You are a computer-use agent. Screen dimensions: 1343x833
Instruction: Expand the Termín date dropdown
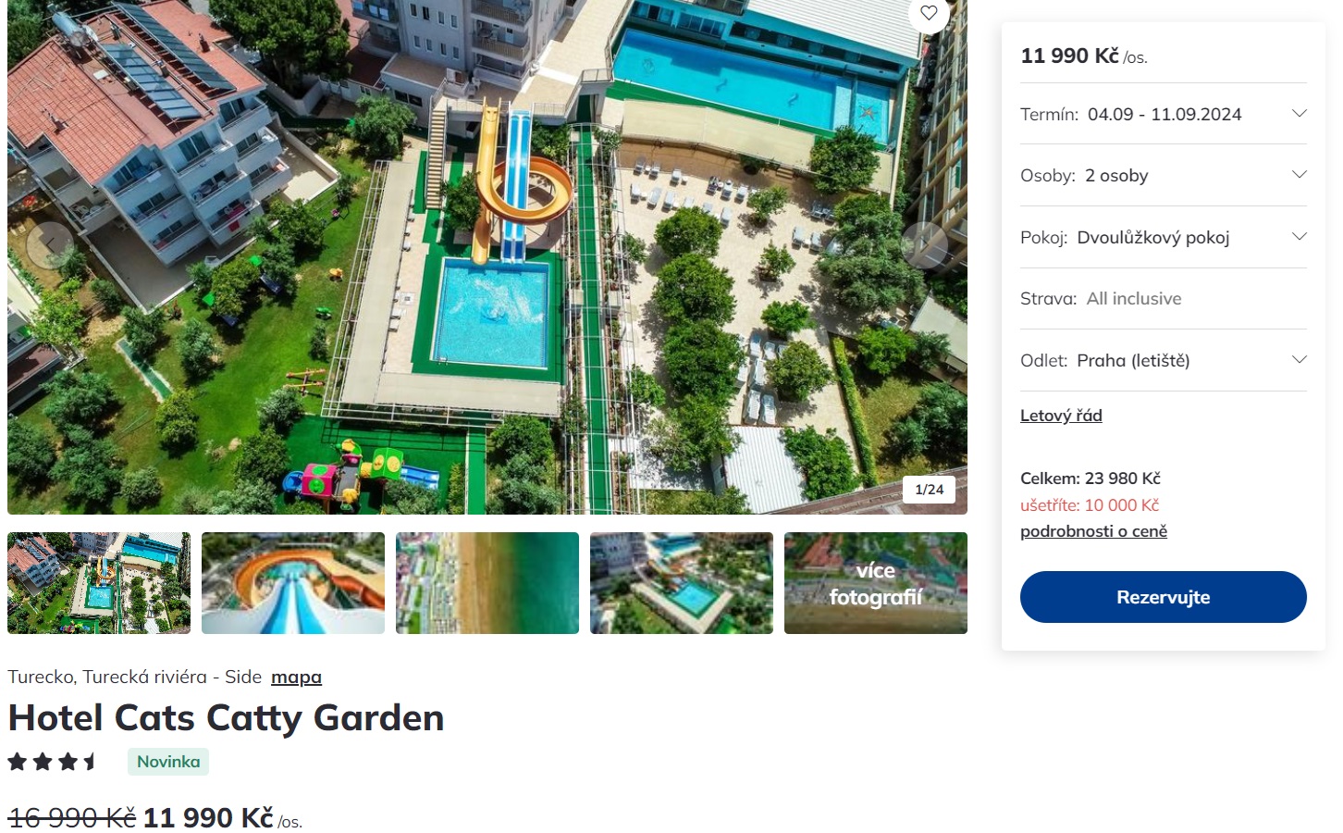click(x=1164, y=114)
